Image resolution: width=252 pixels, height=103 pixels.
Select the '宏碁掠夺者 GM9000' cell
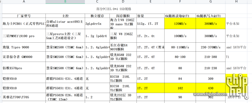[x=24, y=57]
